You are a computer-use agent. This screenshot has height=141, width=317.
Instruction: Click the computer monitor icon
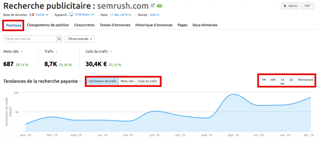coord(72,14)
